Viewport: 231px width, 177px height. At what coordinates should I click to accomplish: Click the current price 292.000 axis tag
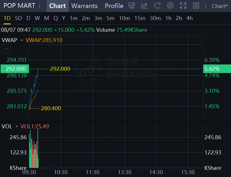[15, 69]
